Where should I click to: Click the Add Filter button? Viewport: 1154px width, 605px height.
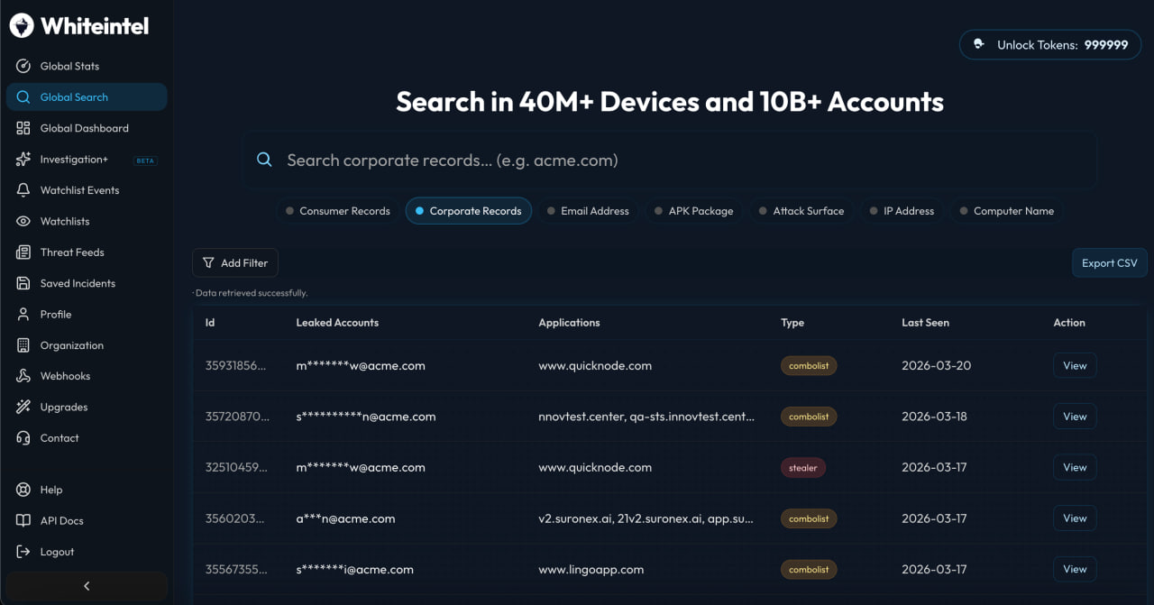(235, 262)
